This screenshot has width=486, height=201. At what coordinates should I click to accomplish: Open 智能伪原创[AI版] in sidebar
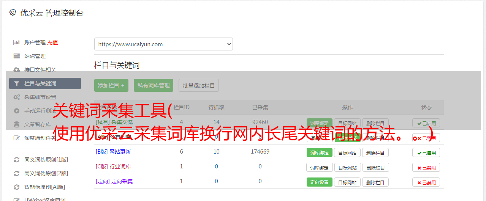coord(45,187)
